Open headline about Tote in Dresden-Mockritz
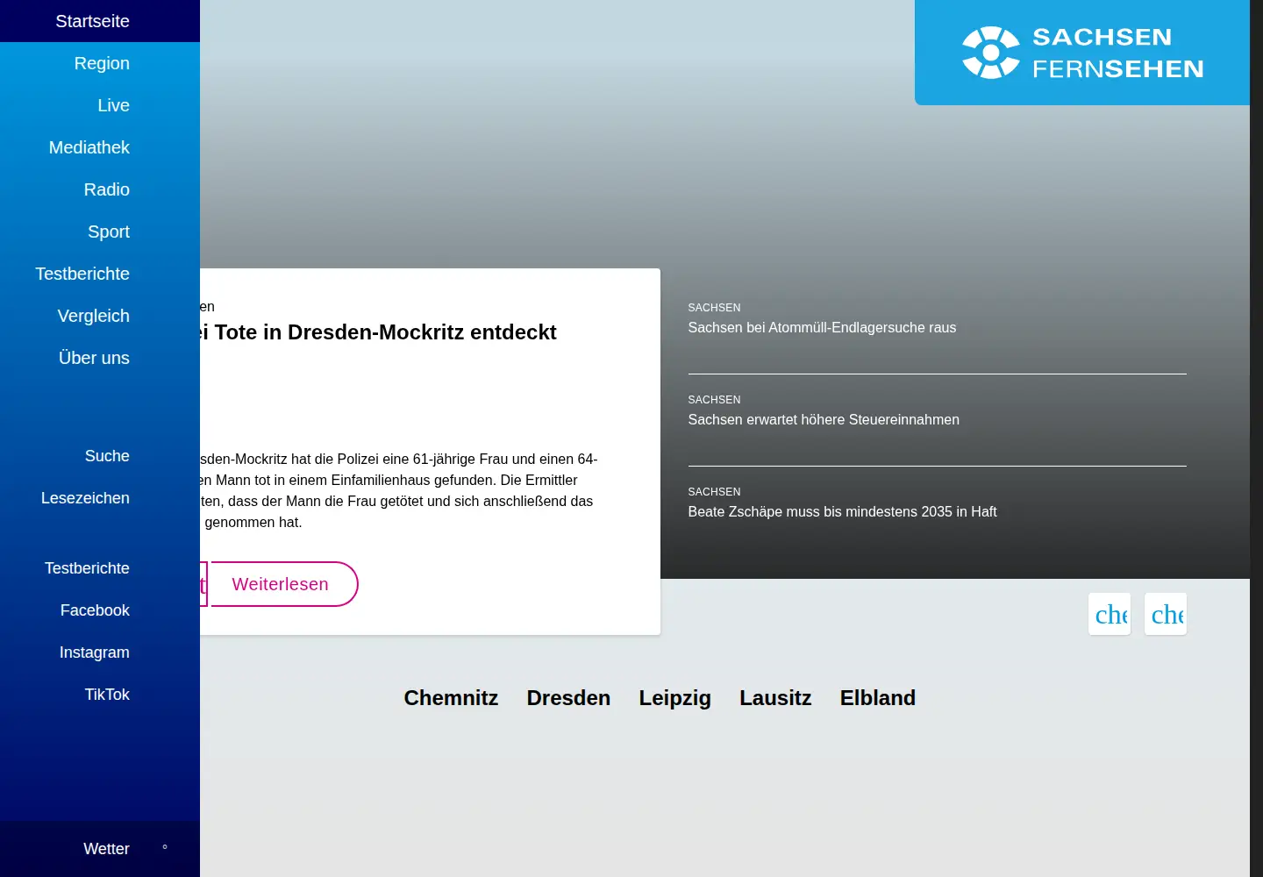Viewport: 1263px width, 877px height. click(x=377, y=332)
